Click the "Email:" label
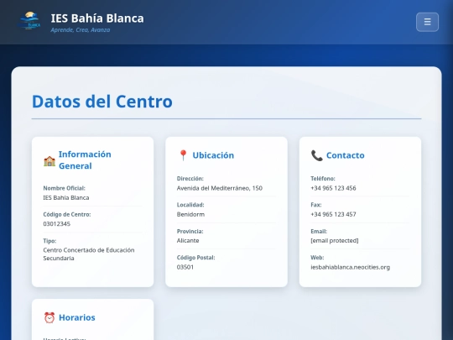This screenshot has width=453, height=340. 319,232
